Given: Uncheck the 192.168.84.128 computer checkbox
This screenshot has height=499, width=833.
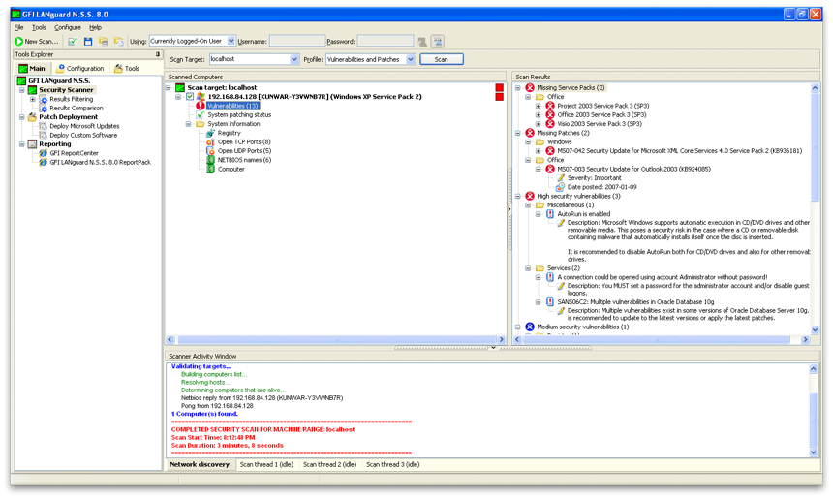Looking at the screenshot, I should 190,97.
